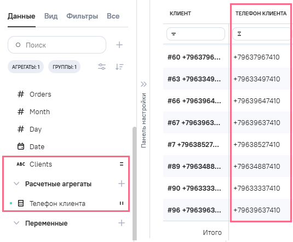Toggle the ГРУППЫ: 1 filter chip
Screen dimensions: 293x242
point(65,67)
